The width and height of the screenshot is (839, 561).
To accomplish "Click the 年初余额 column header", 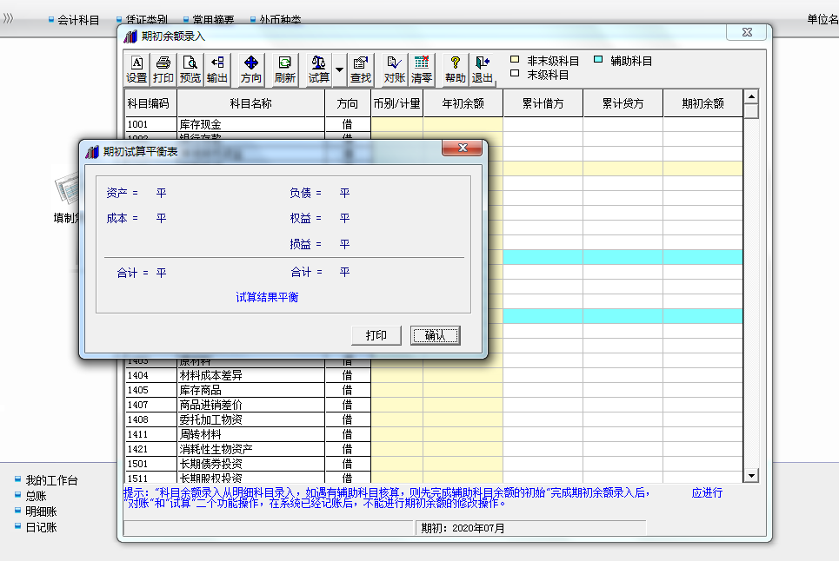I will (463, 103).
